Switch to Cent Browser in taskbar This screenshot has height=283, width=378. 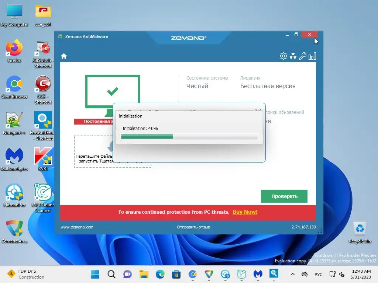[193, 274]
